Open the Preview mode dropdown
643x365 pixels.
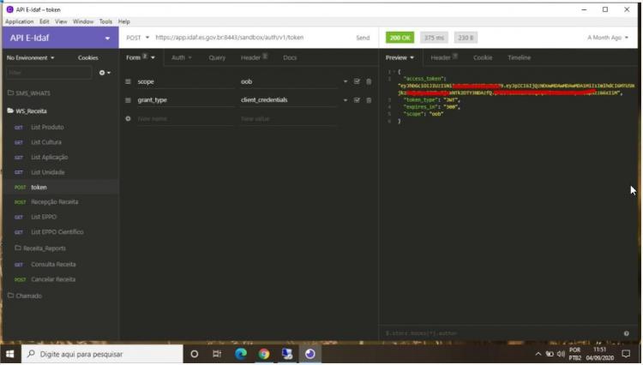tap(400, 57)
